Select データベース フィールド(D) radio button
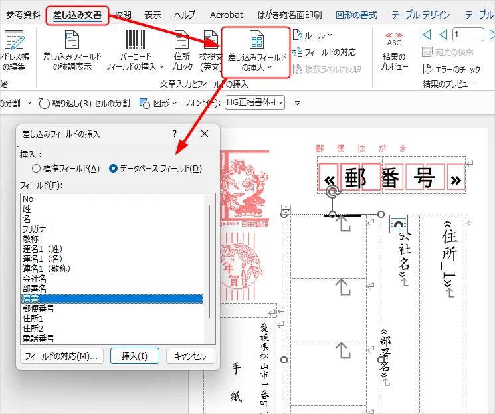Screen dimensions: 495x414 coord(155,169)
